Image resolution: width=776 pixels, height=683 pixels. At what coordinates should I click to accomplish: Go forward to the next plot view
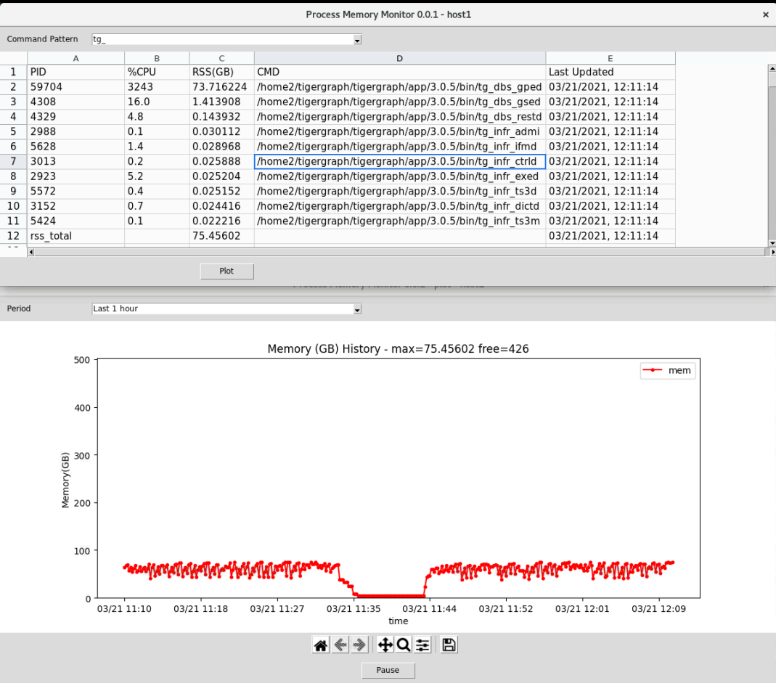point(359,645)
